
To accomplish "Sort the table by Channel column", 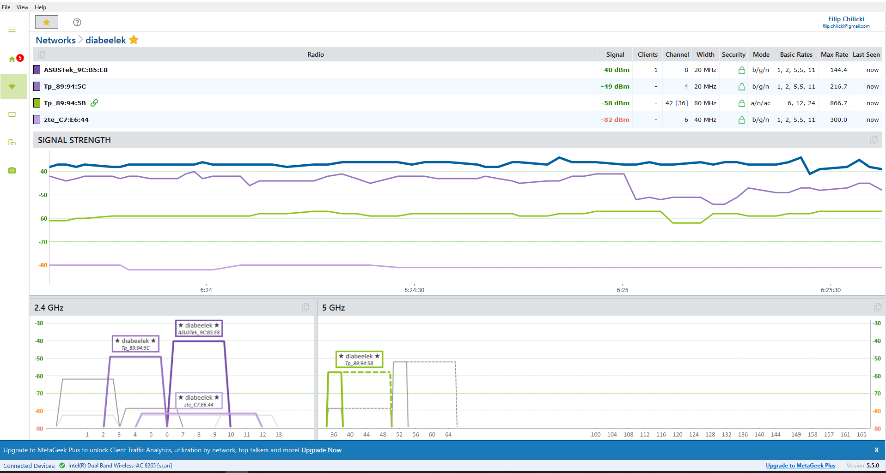I will [x=677, y=54].
